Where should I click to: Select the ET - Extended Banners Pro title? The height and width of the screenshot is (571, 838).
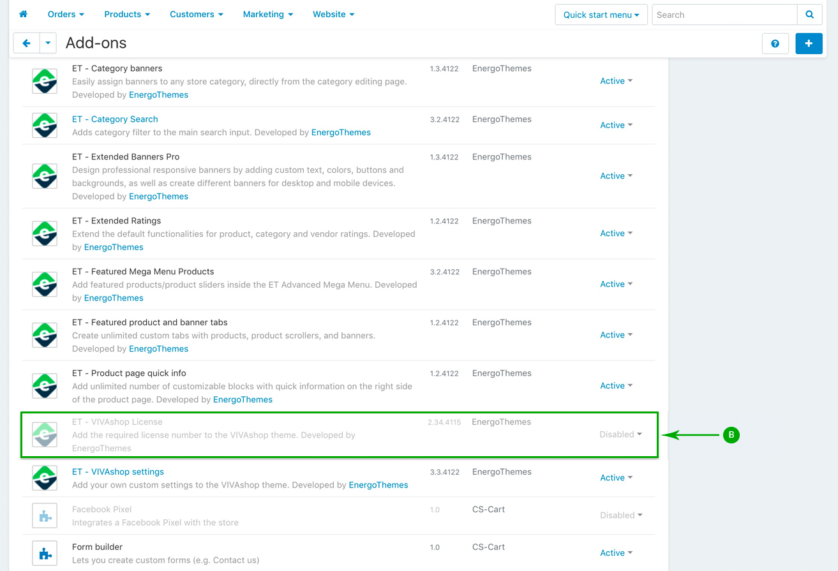126,157
